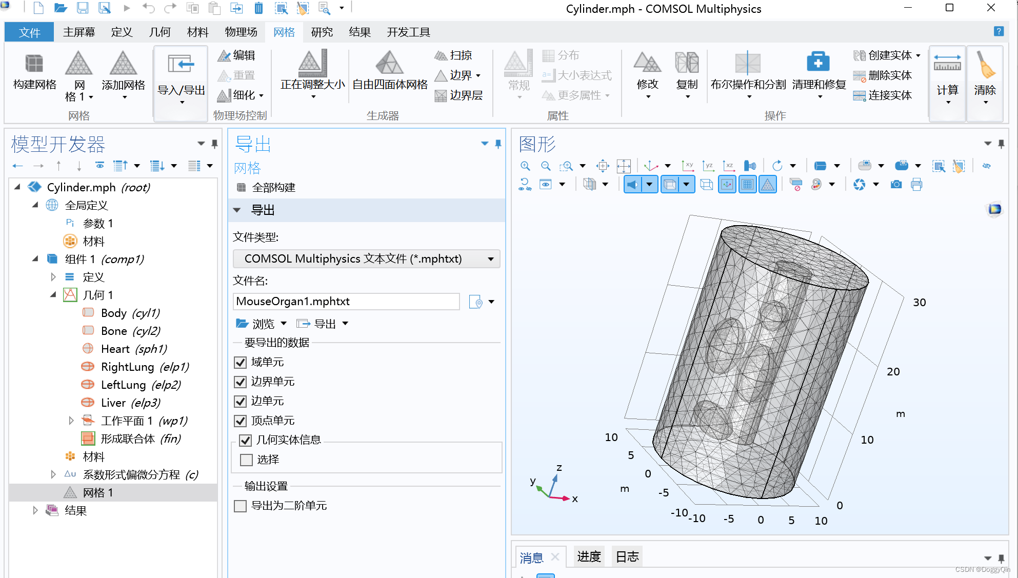
Task: Click the 文件名 input field
Action: 346,302
